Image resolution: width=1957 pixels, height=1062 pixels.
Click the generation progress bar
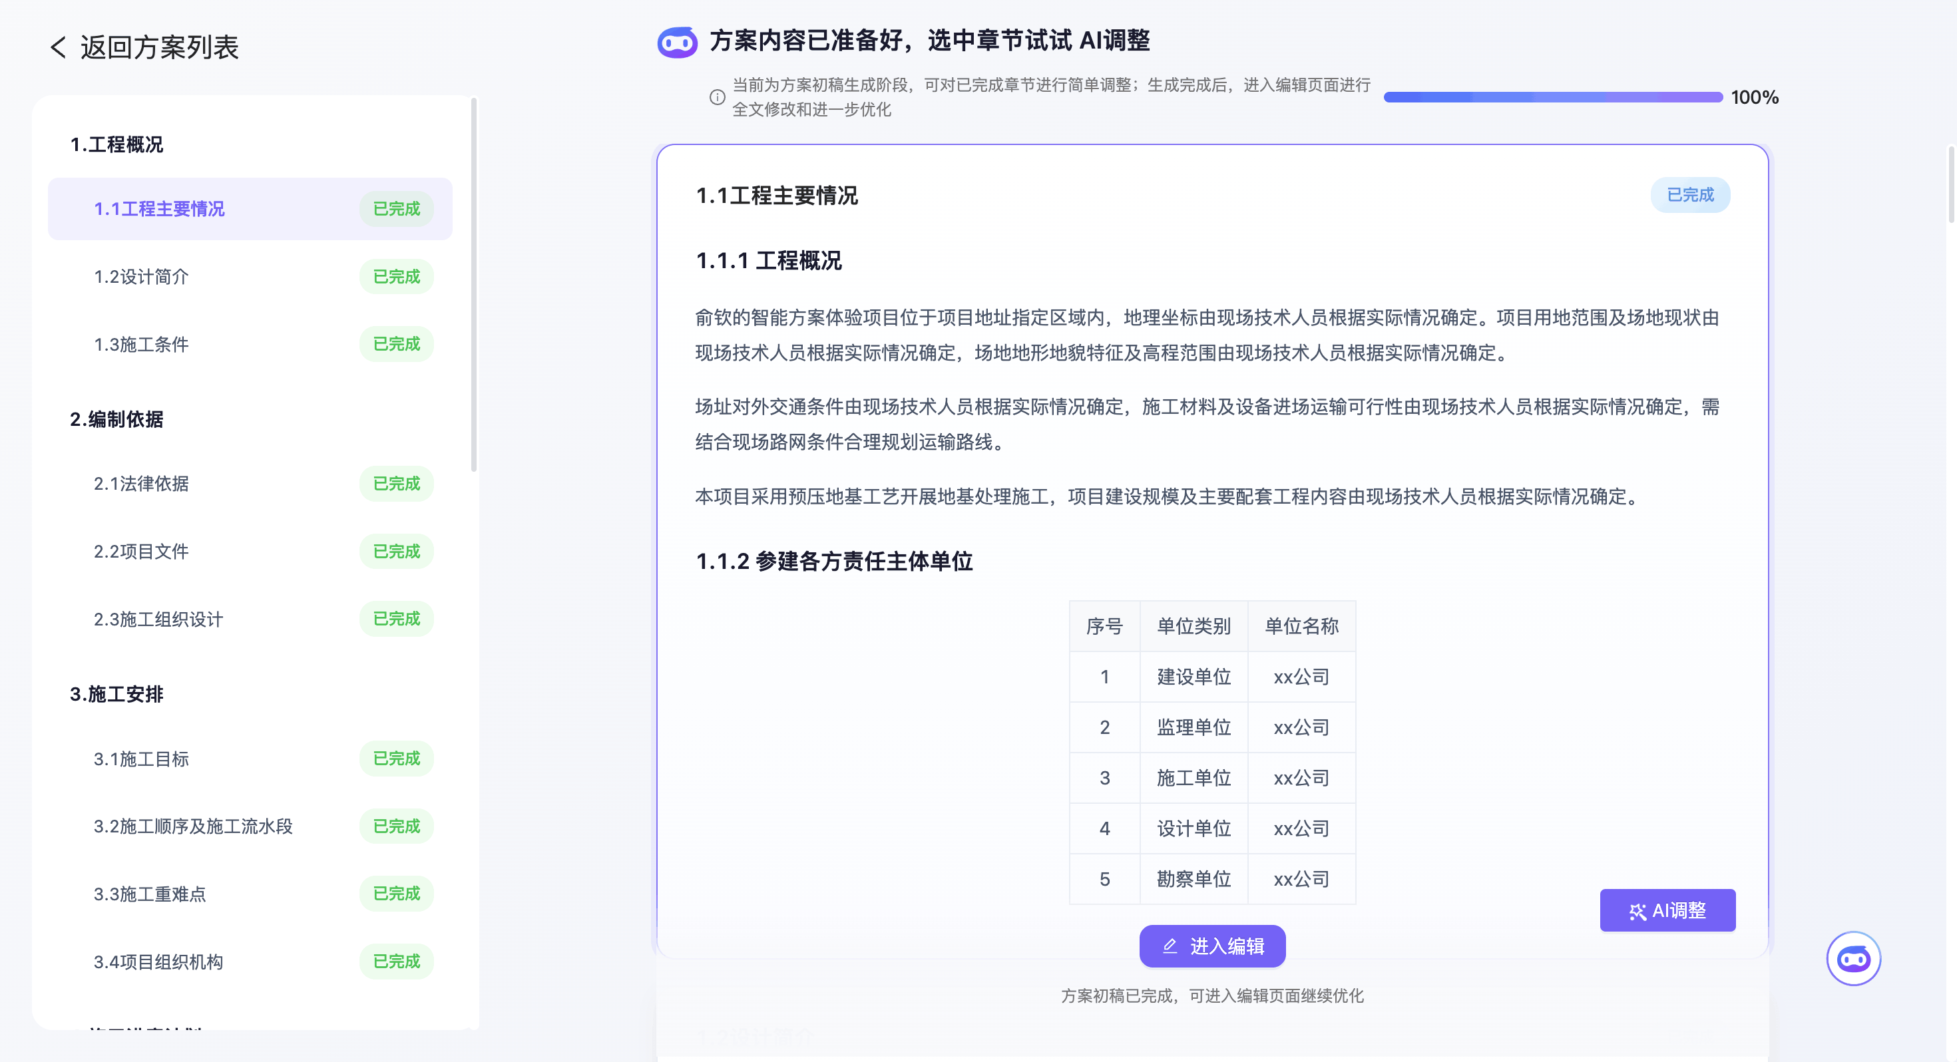[x=1552, y=97]
